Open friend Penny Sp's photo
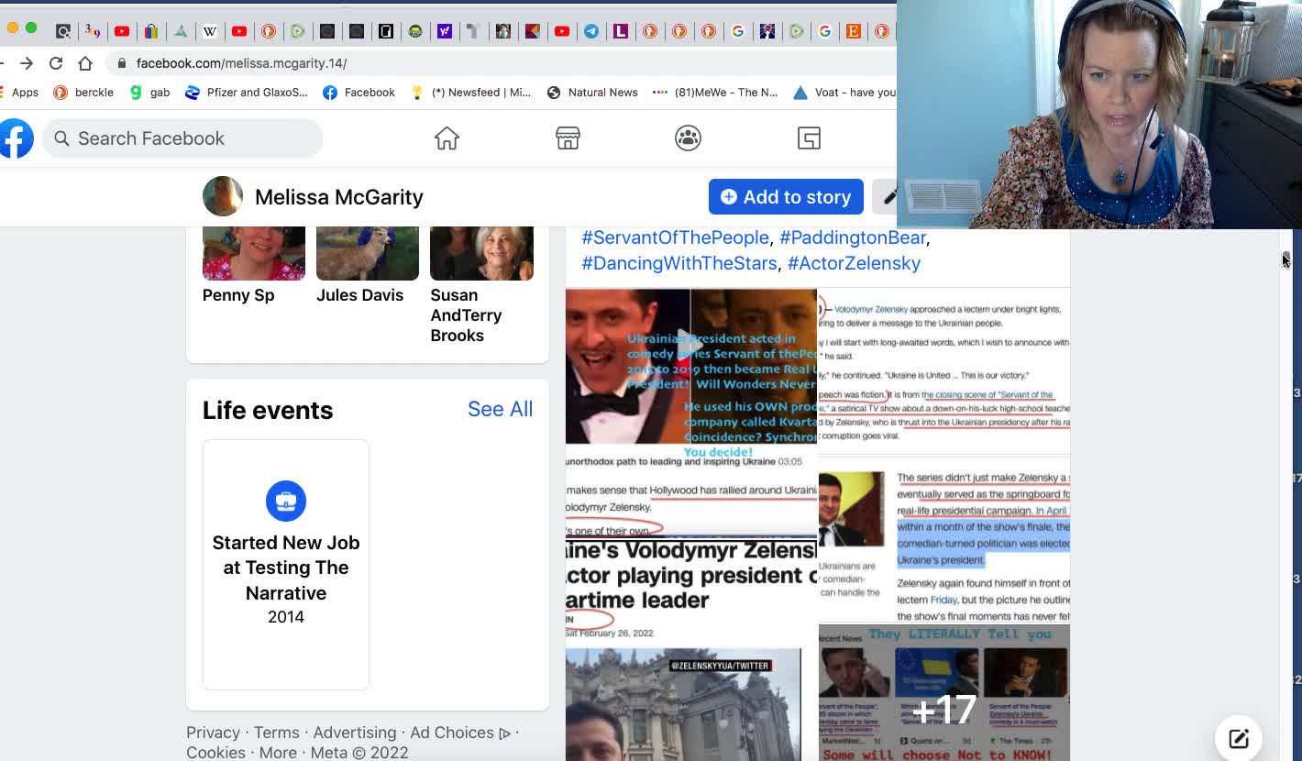Viewport: 1302px width, 761px height. pos(254,253)
